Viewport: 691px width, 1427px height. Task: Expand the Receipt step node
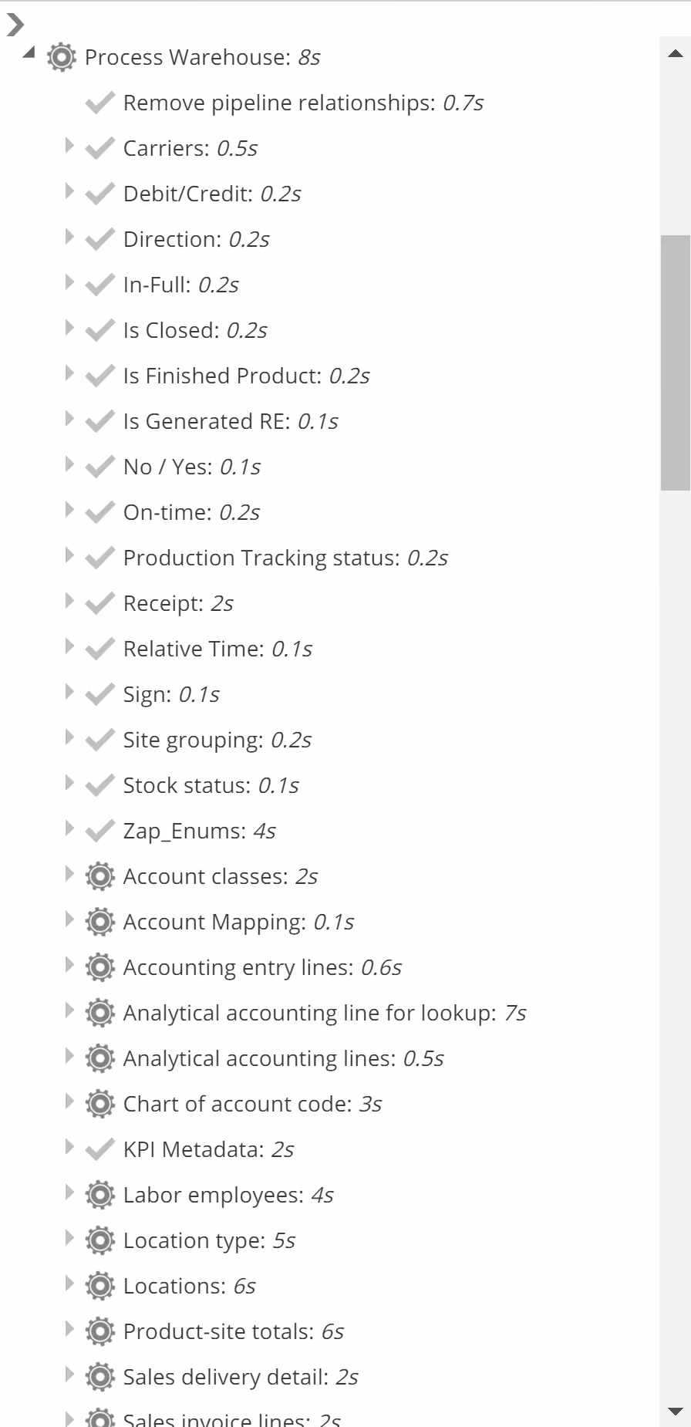(x=69, y=601)
